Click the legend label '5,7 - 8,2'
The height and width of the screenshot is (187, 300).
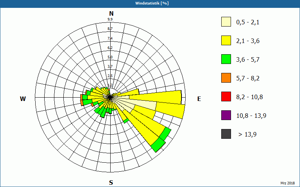click(x=248, y=79)
